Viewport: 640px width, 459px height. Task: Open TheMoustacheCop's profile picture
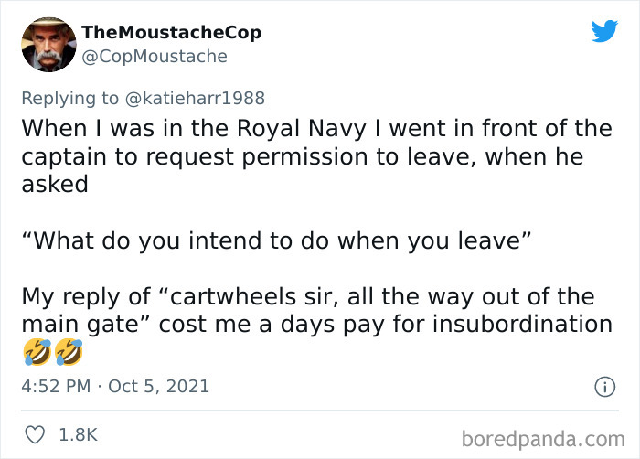[48, 44]
